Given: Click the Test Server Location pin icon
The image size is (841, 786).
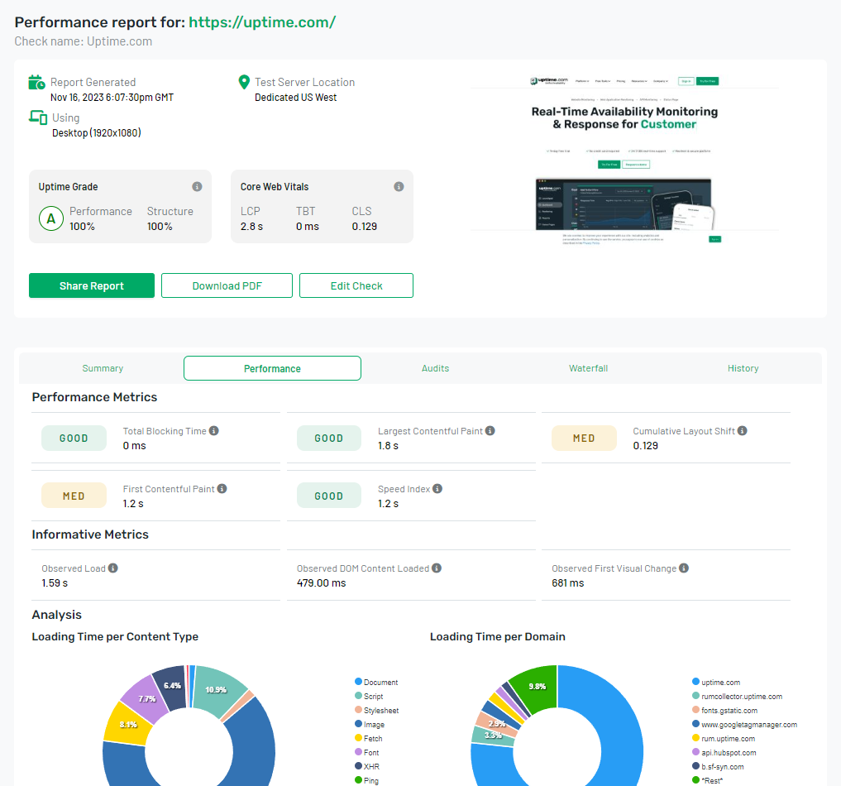Looking at the screenshot, I should coord(243,81).
